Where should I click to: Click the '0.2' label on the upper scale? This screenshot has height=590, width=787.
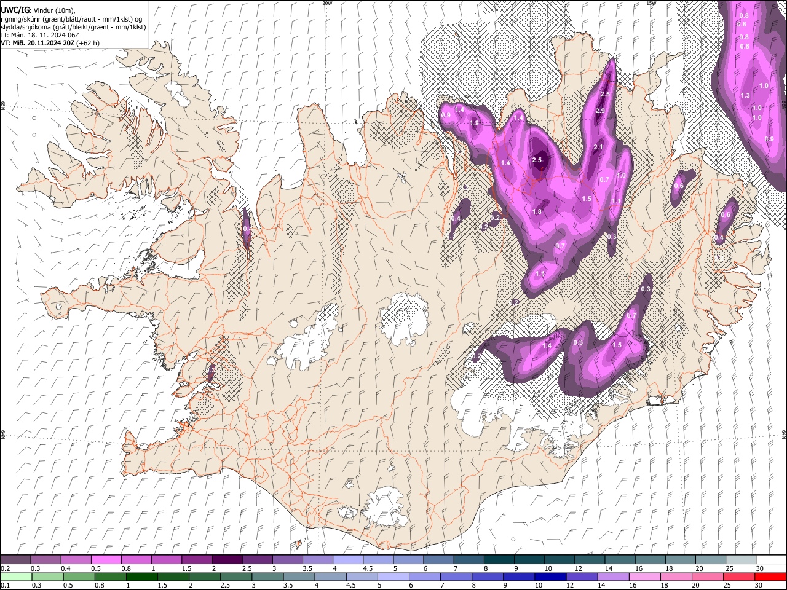(5, 568)
